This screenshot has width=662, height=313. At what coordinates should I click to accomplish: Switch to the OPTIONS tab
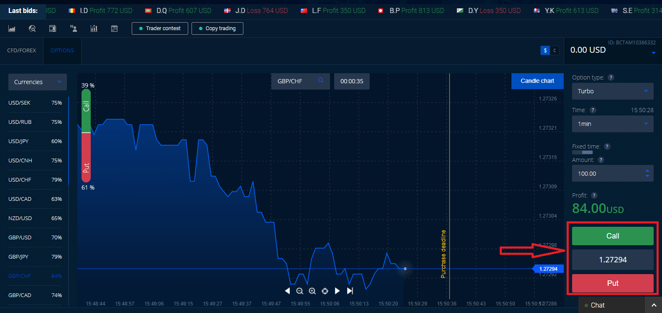coord(62,50)
